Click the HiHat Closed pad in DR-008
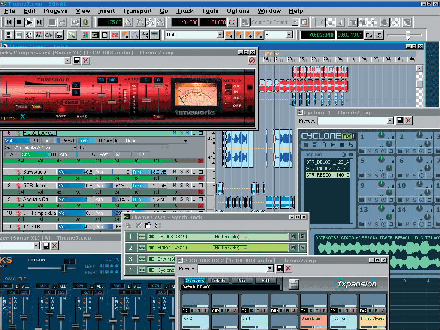The width and height of the screenshot is (440, 330). 373,322
